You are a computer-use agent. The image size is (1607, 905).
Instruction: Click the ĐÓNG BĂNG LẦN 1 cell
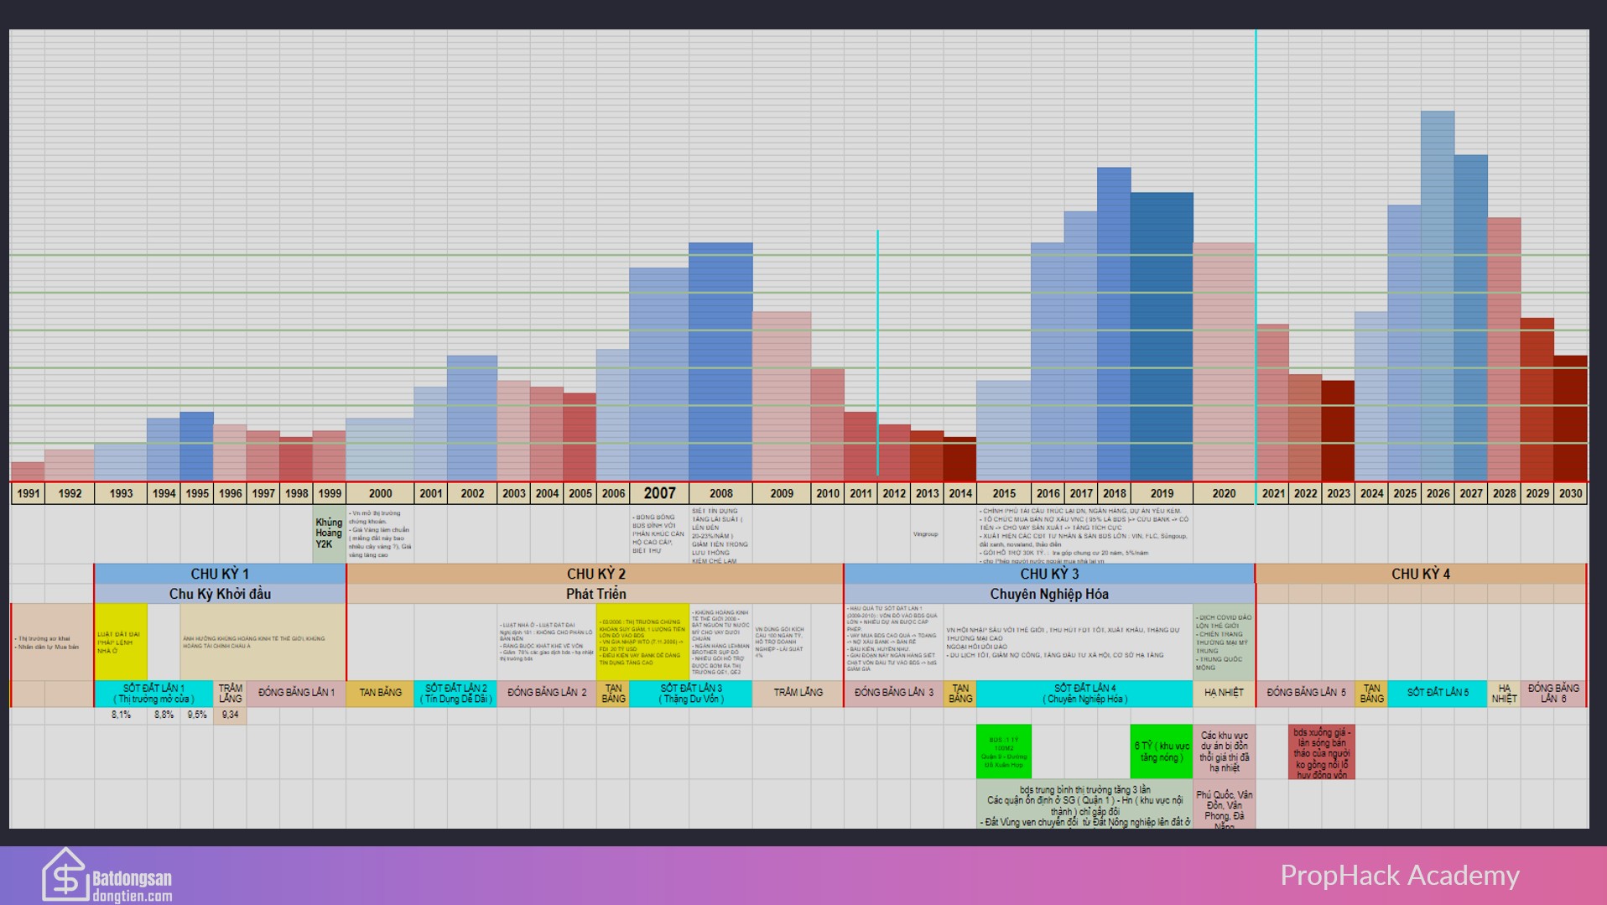(296, 694)
